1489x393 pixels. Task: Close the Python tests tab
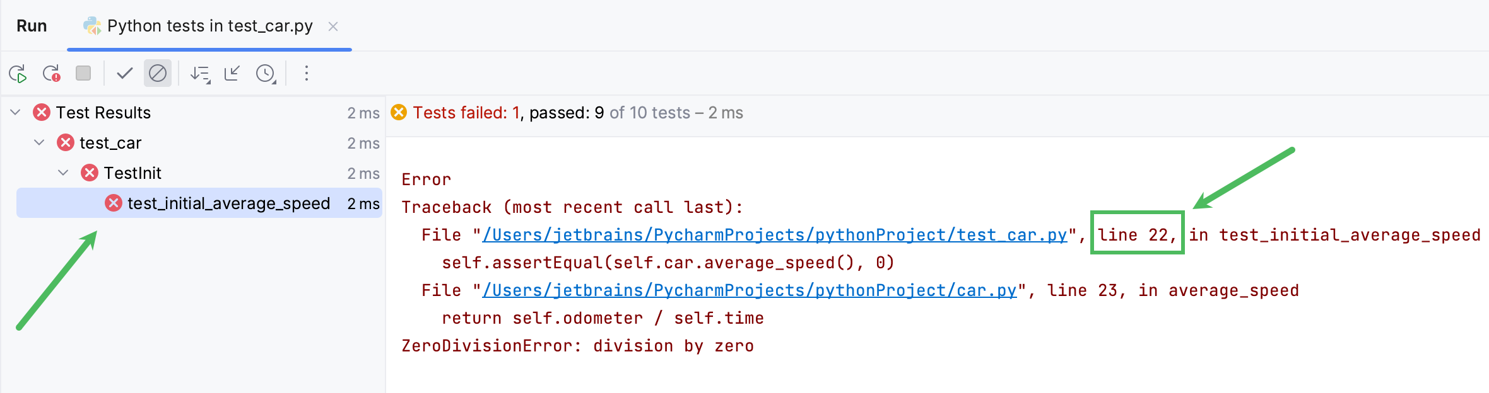coord(334,26)
